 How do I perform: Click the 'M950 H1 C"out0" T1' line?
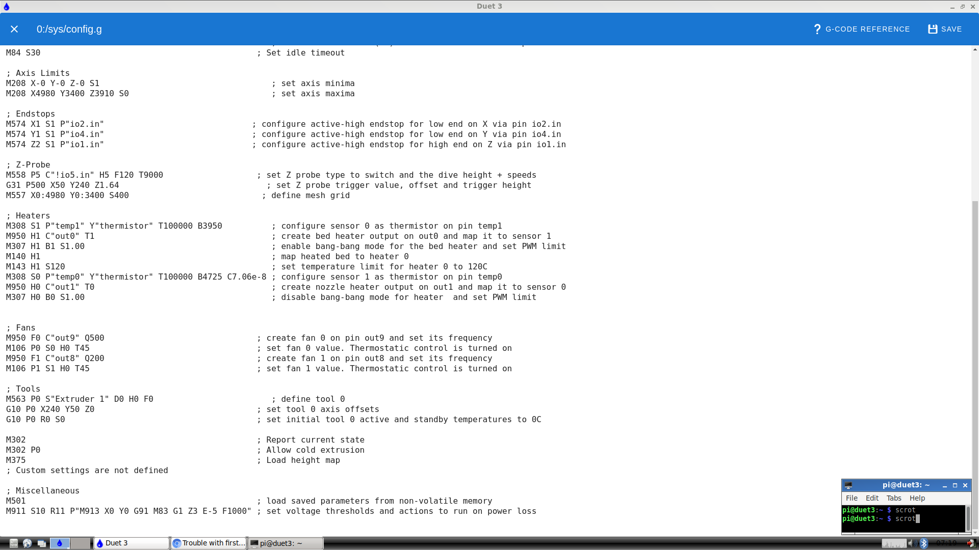click(50, 236)
